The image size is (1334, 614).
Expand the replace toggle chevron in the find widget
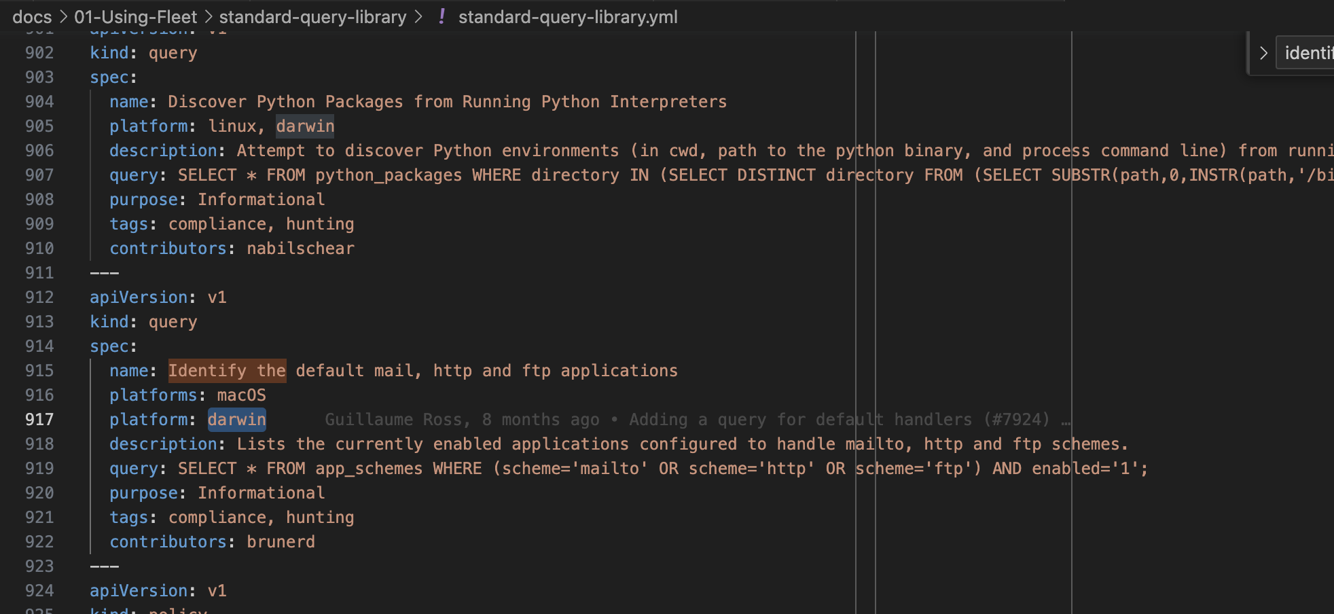point(1263,52)
